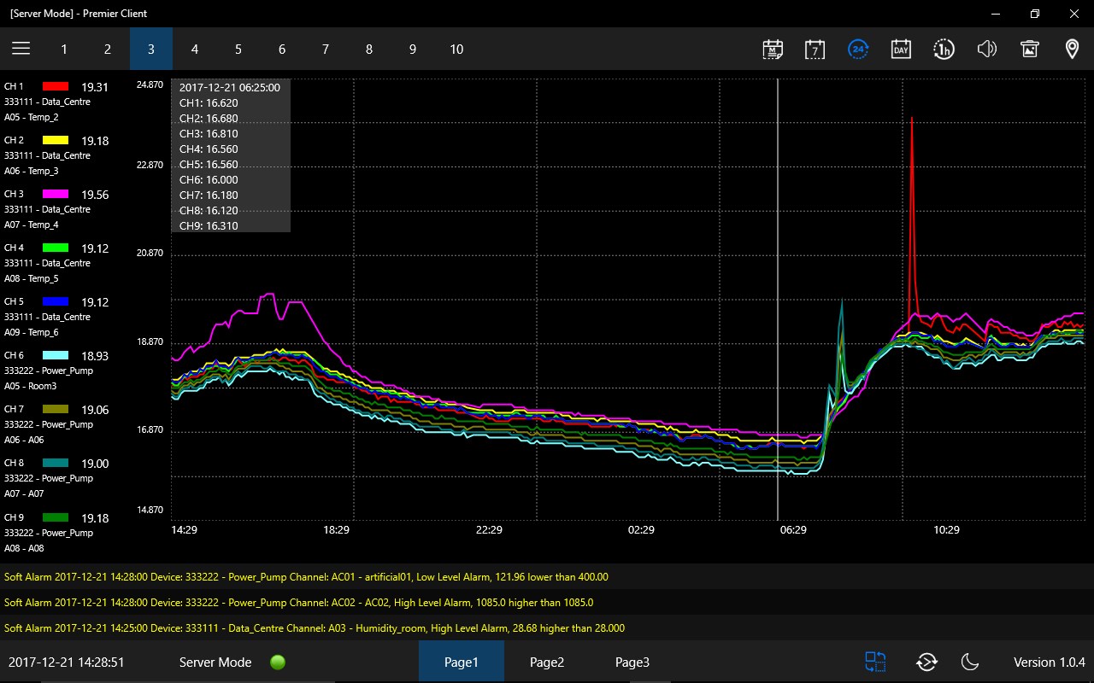This screenshot has width=1094, height=683.
Task: Open Page2
Action: click(547, 662)
